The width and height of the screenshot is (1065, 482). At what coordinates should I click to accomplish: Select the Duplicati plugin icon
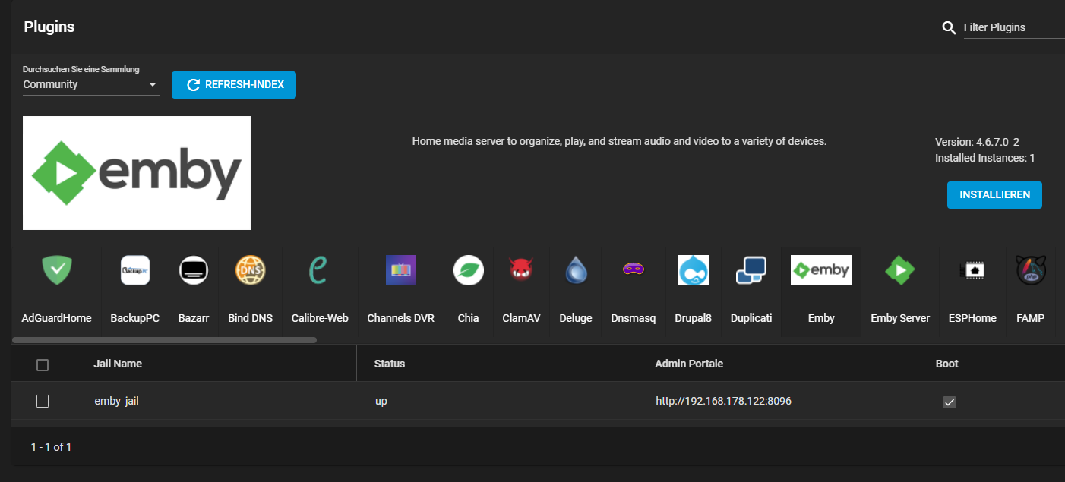pos(751,270)
